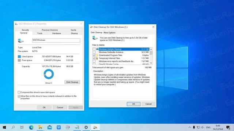Open the Quota tab

[73, 30]
